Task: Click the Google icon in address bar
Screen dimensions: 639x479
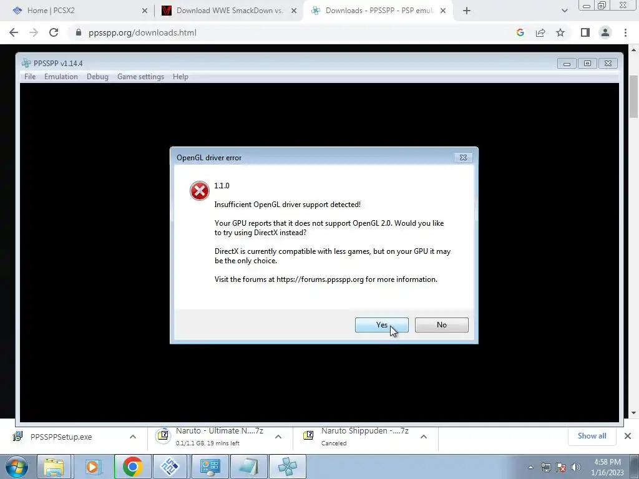Action: click(x=520, y=32)
